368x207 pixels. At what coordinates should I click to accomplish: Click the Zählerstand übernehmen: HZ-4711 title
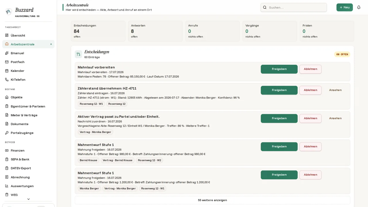tap(107, 88)
